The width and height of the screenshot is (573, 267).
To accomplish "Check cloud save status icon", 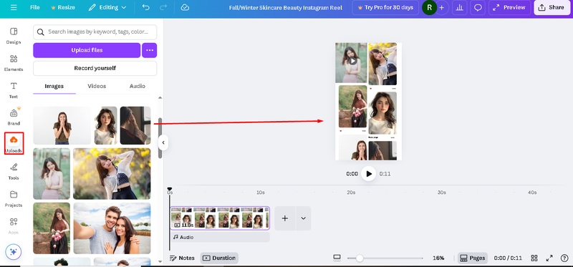I will [185, 7].
